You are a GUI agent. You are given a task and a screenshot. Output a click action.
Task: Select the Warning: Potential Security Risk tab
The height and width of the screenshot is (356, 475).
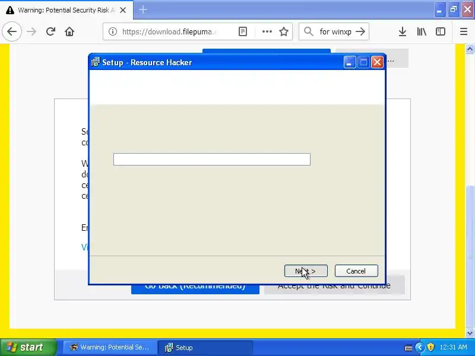(66, 10)
